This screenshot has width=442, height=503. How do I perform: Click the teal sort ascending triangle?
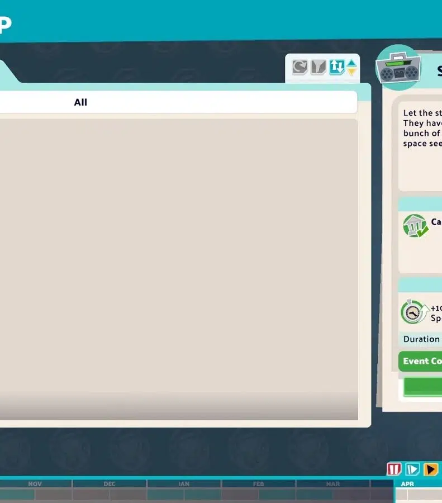(x=351, y=63)
